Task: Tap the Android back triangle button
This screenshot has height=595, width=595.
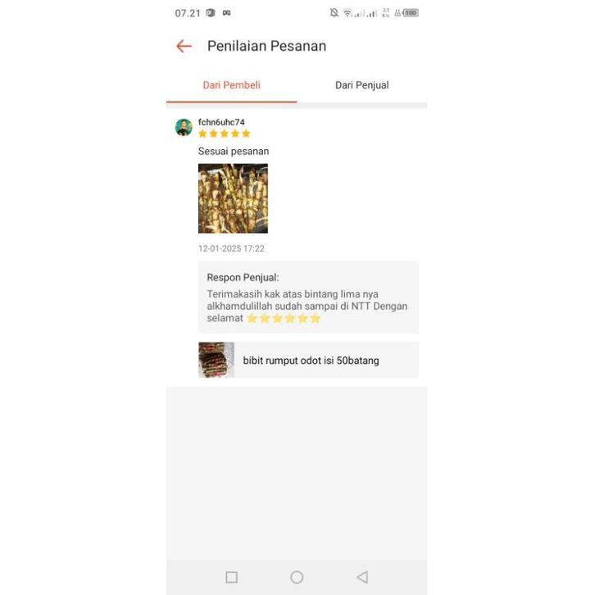Action: (362, 577)
